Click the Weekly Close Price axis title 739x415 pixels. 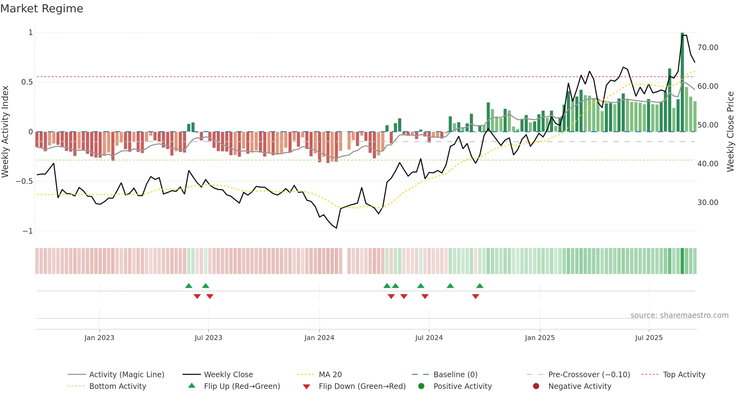pyautogui.click(x=730, y=132)
